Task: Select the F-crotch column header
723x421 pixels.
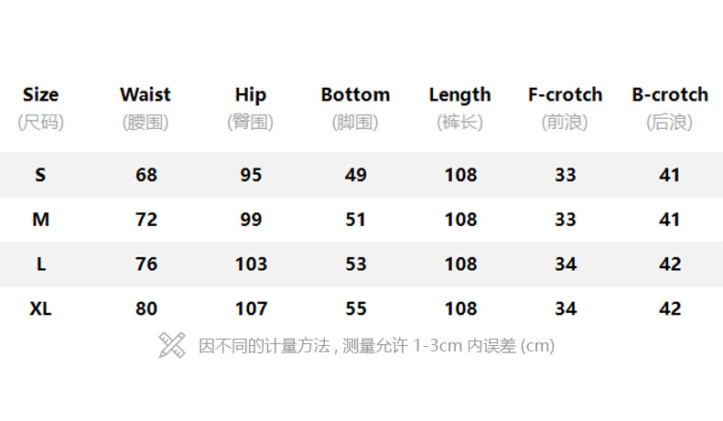Action: [x=565, y=94]
